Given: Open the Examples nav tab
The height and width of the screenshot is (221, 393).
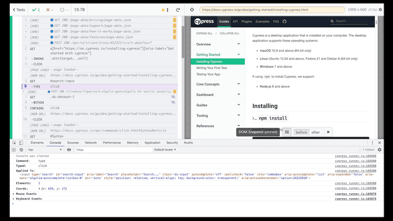Looking at the screenshot, I should pos(263,21).
